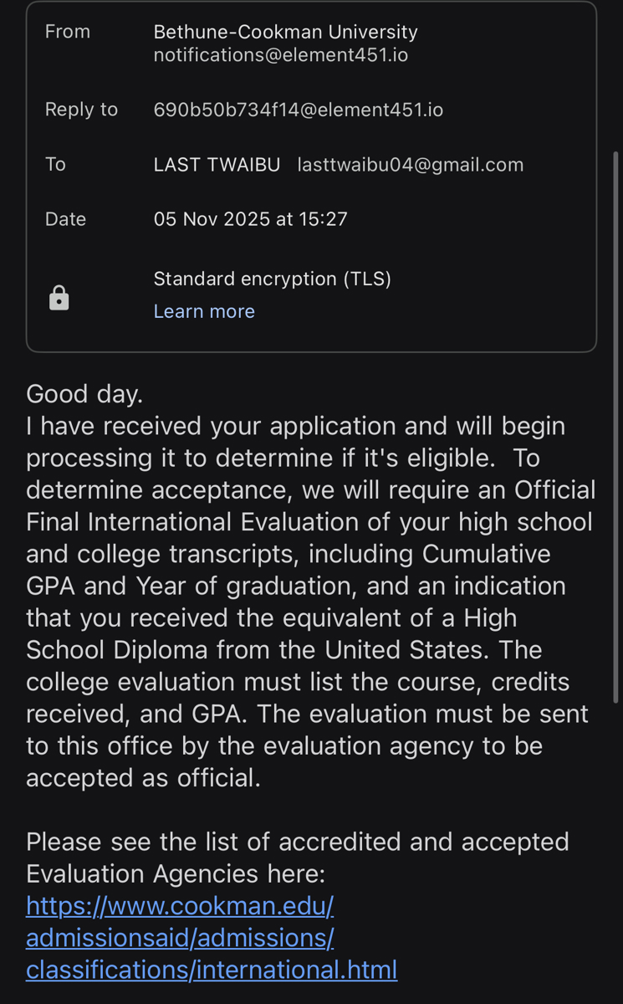623x1004 pixels.
Task: Click the 'classifications/international.html' portion of the link
Action: (212, 971)
